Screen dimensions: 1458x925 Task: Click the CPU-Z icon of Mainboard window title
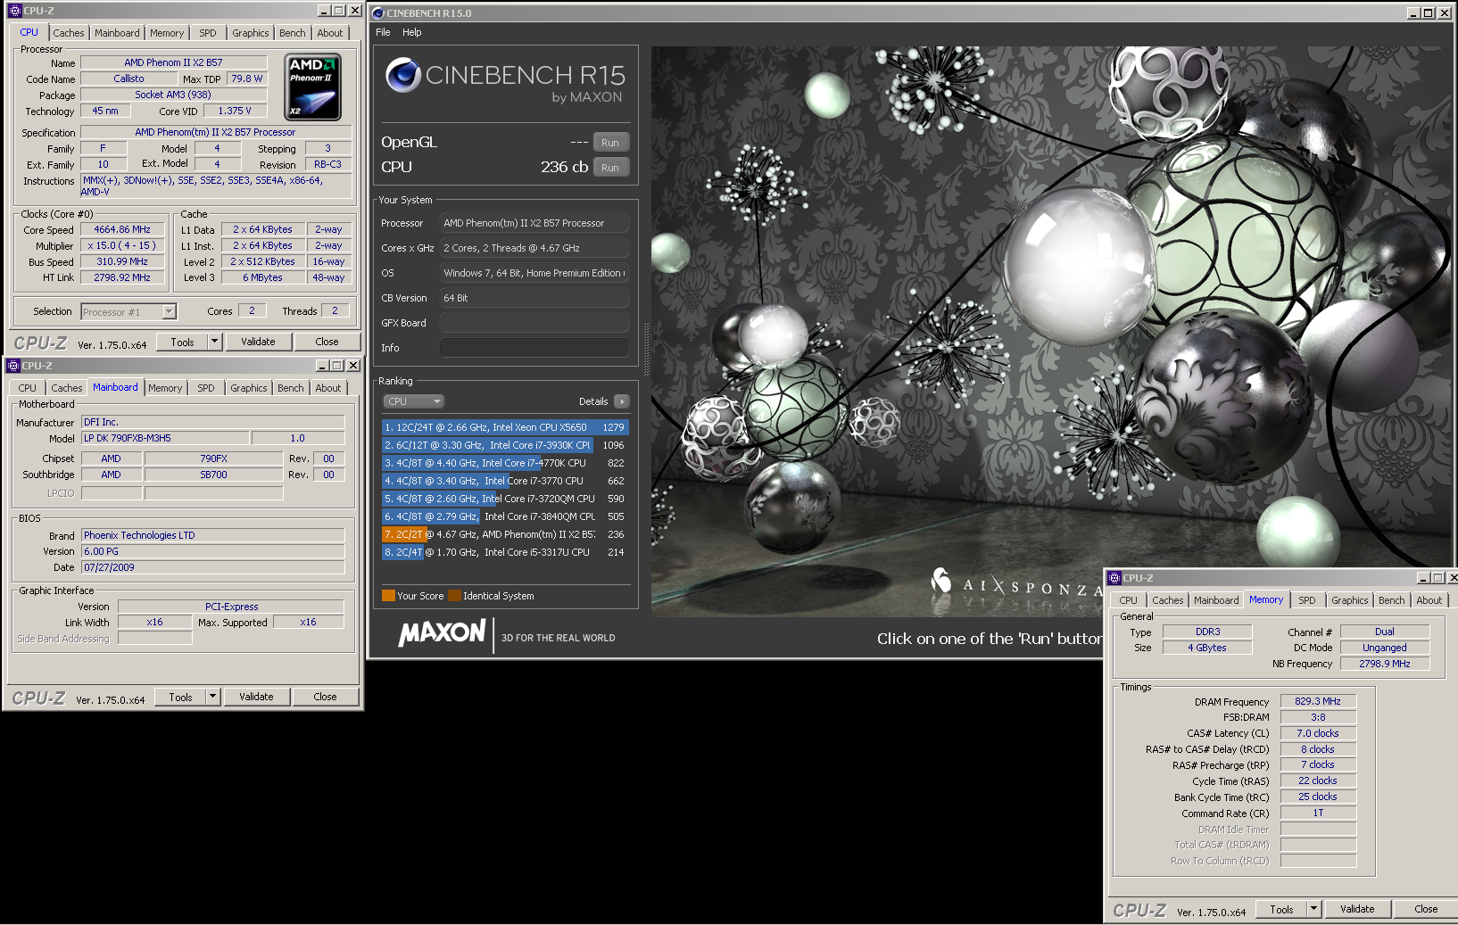(x=13, y=366)
